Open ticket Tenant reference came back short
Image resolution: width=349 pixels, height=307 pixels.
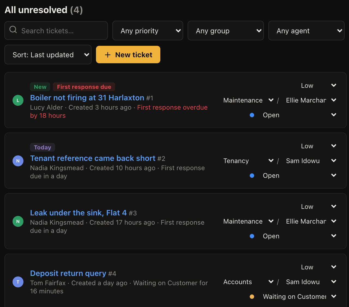coord(93,158)
